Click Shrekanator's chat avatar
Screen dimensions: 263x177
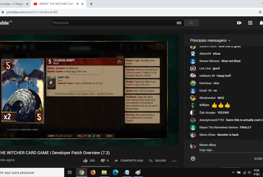coord(193,98)
